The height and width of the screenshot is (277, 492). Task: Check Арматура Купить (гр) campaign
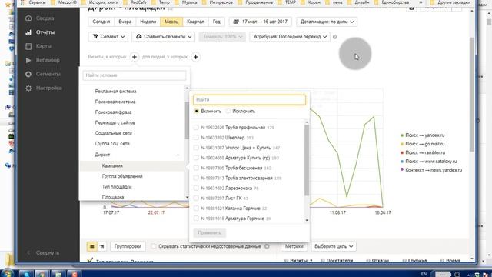pos(196,158)
